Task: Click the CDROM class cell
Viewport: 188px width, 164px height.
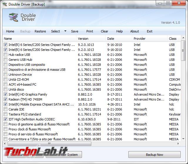Action: [174, 80]
